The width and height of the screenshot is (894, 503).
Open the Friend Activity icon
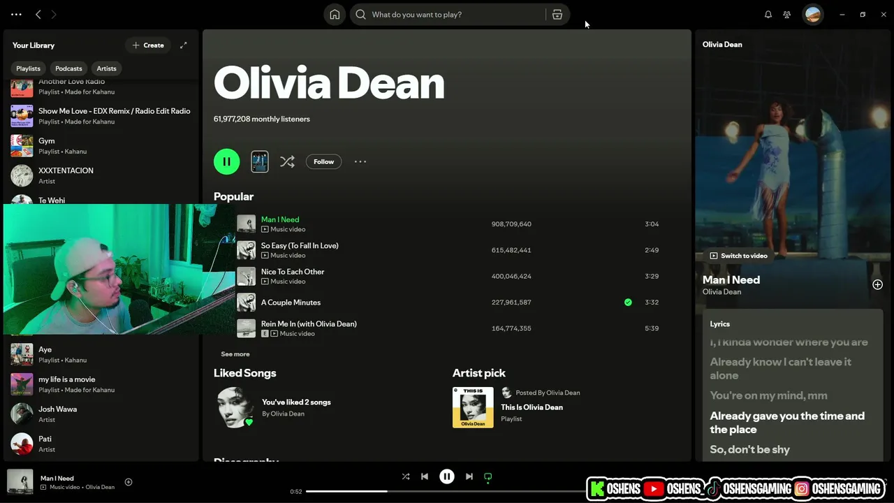point(787,14)
